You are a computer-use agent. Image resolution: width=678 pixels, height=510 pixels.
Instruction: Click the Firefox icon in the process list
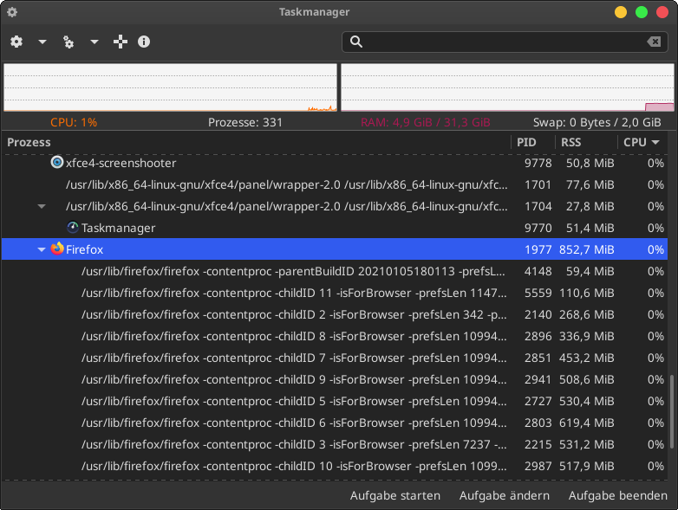(x=57, y=249)
